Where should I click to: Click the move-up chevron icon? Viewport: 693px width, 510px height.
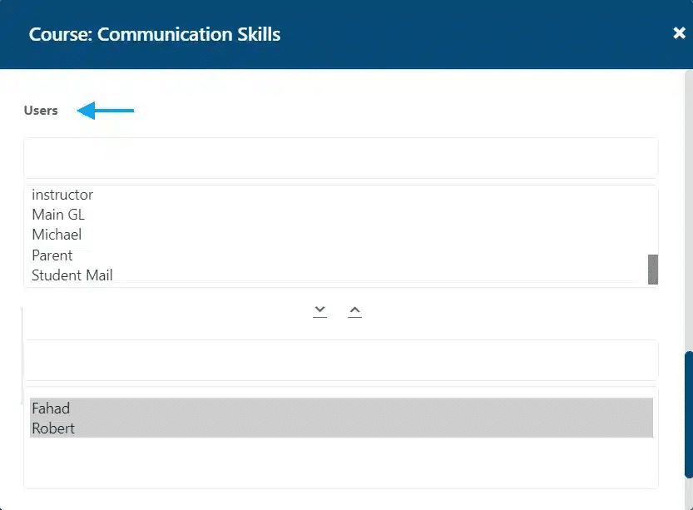click(x=354, y=311)
